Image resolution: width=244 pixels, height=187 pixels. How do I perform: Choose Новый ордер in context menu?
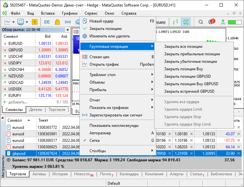(x=118, y=21)
